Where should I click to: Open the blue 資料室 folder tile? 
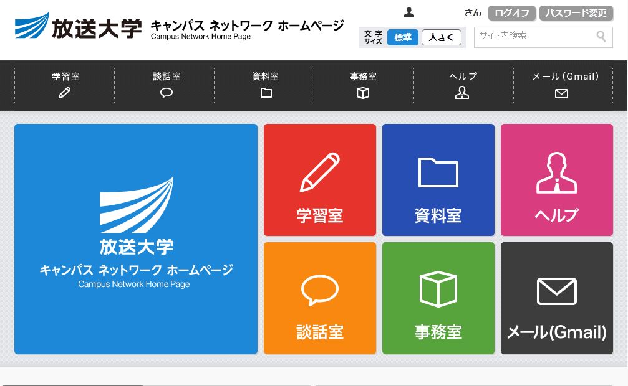pos(438,180)
